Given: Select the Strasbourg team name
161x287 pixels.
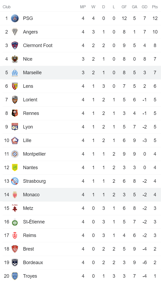Looking at the screenshot, I should click(x=34, y=181).
